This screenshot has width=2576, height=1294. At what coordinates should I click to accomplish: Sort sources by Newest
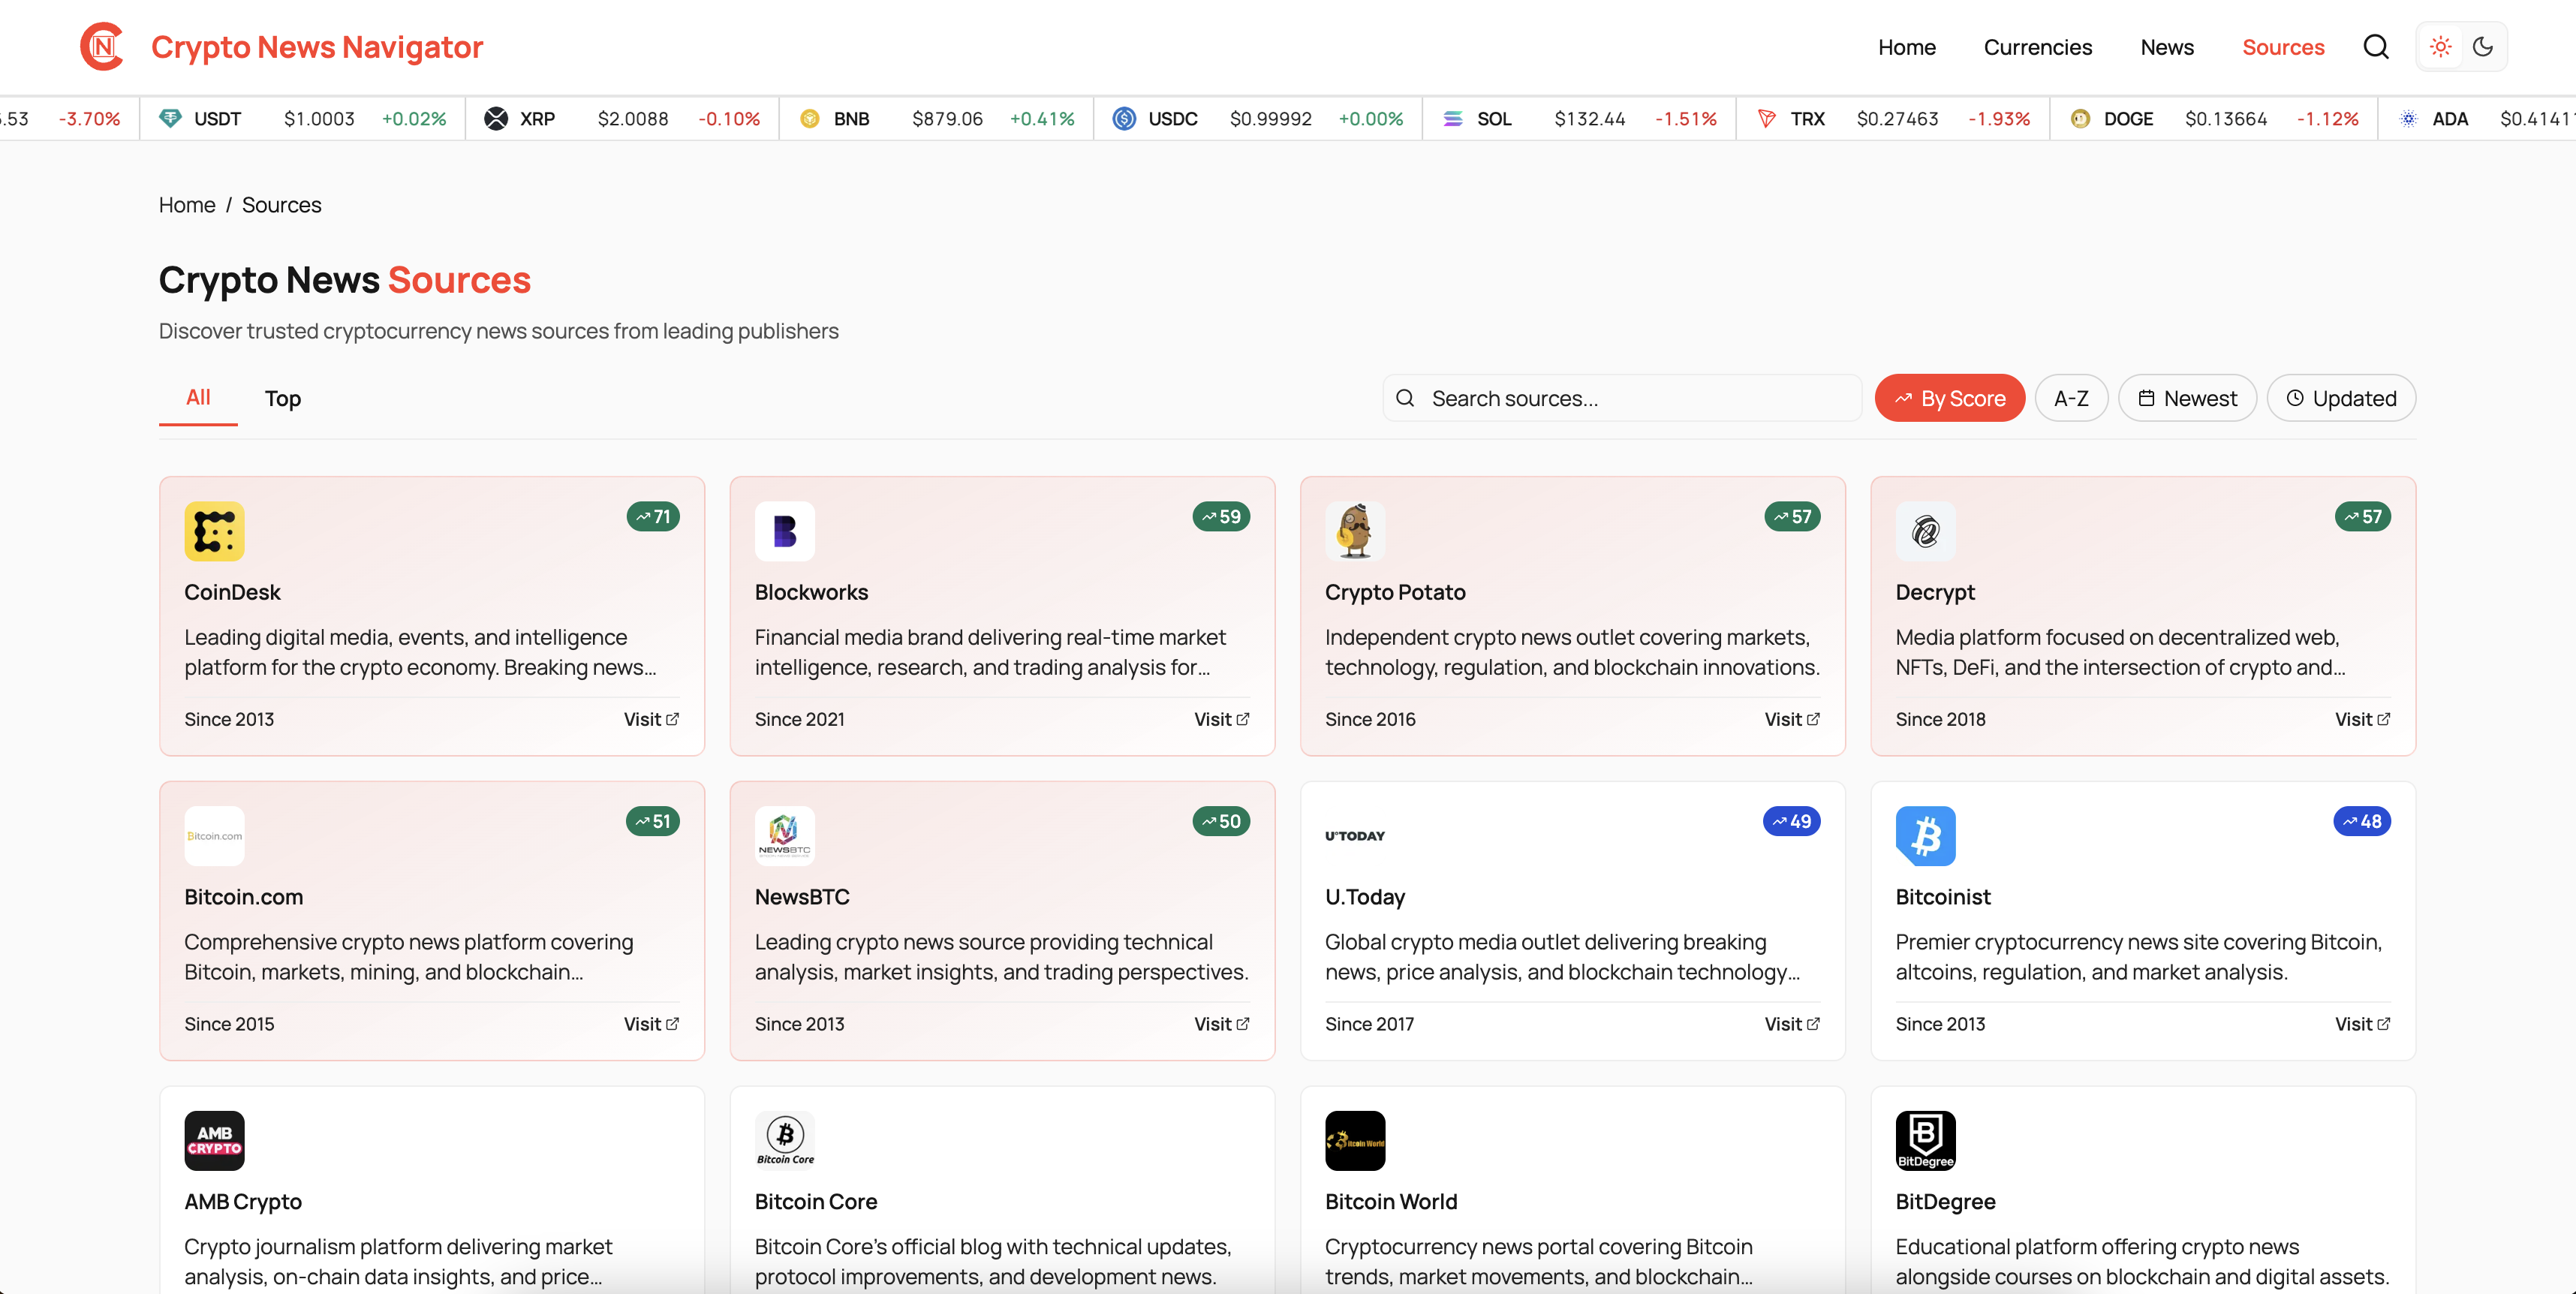pyautogui.click(x=2186, y=397)
